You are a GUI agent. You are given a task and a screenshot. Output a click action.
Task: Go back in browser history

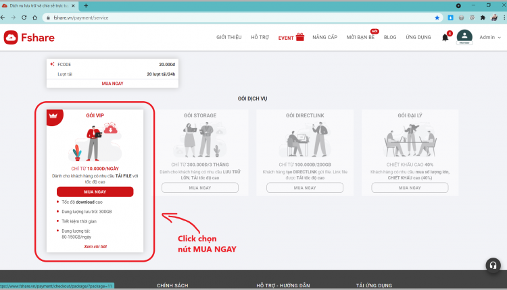(x=3, y=18)
